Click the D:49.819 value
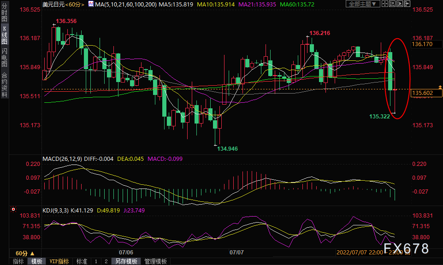 [108, 211]
